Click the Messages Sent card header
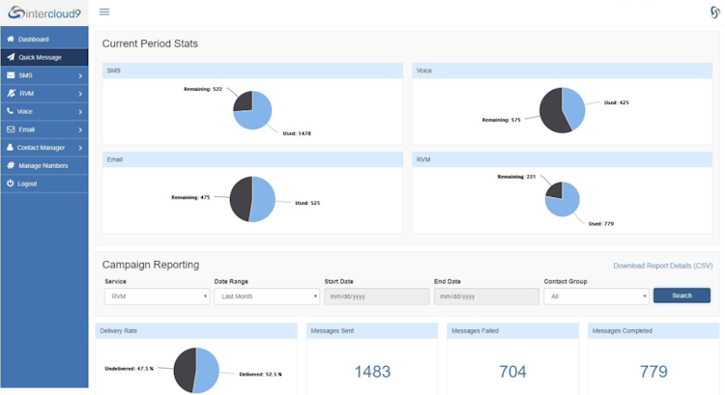 pyautogui.click(x=372, y=331)
